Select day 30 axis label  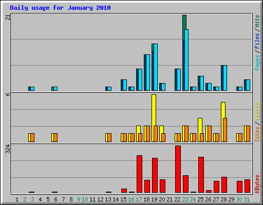[239, 199]
